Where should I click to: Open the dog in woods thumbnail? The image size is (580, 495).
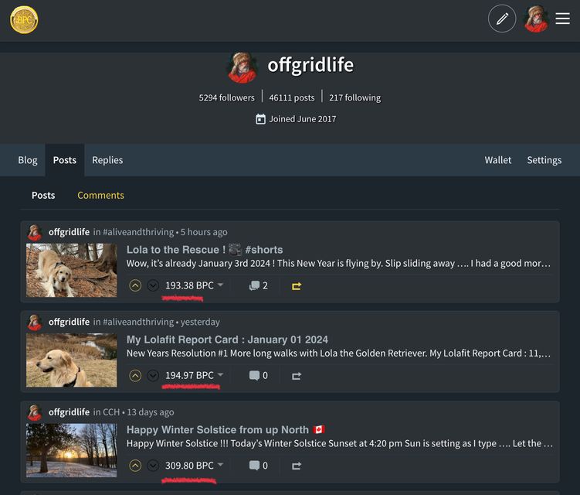coord(71,270)
